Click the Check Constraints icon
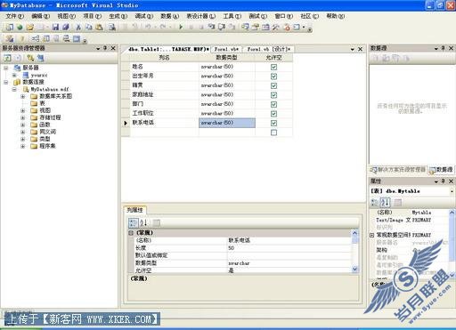456x330 pixels. click(x=77, y=38)
